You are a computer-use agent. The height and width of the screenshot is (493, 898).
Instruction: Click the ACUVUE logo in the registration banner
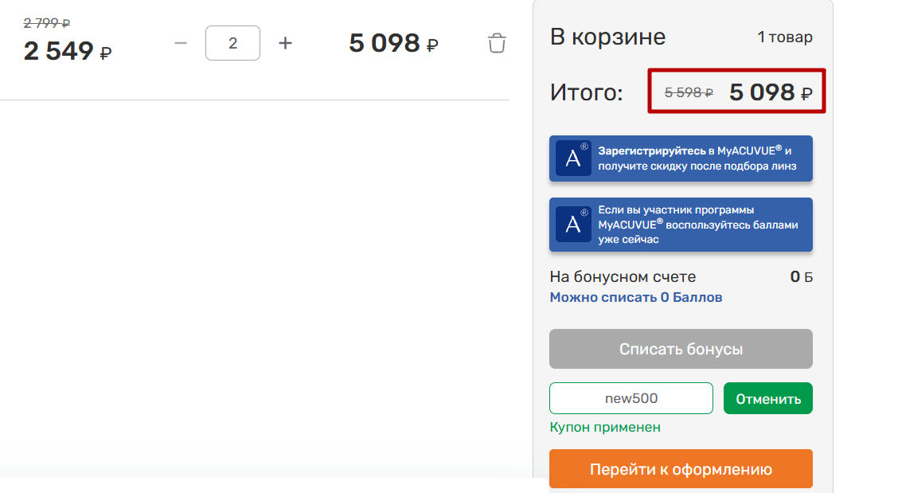click(573, 158)
